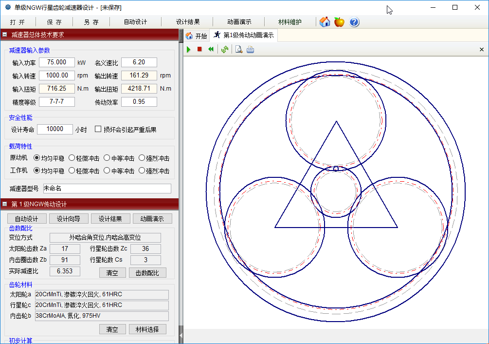This screenshot has height=344, width=489.
Task: Click the green refresh arrows icon
Action: tap(224, 49)
